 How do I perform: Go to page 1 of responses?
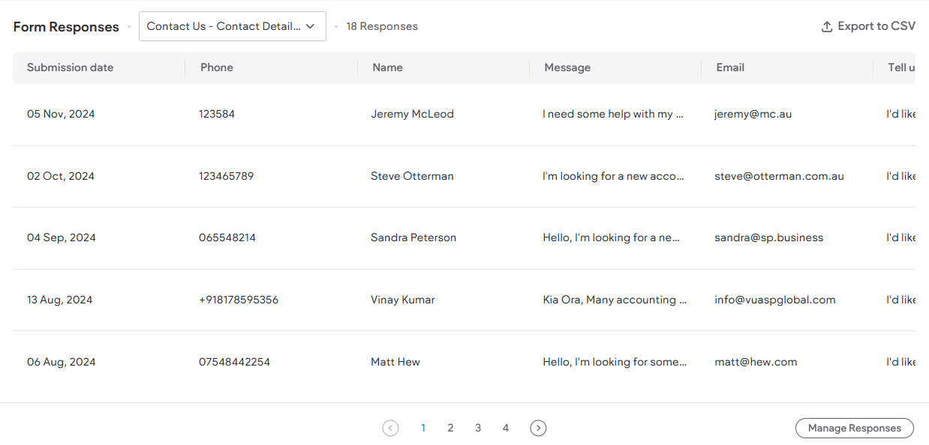423,428
